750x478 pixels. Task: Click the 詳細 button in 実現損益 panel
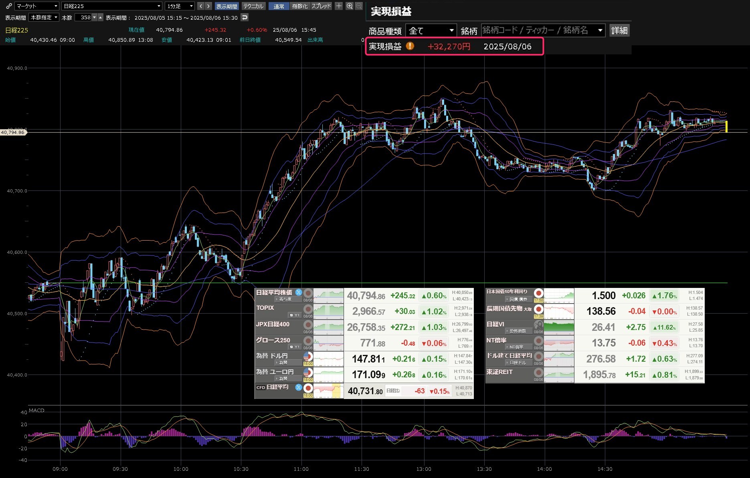point(619,30)
